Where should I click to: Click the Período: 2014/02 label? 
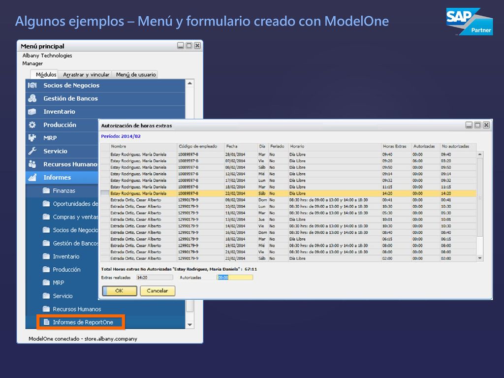point(121,136)
